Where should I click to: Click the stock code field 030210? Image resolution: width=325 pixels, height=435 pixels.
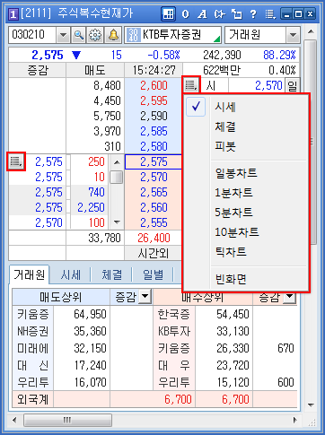click(32, 35)
